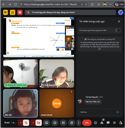Screen dimensions: 125x128
Task: Select Đặng thị thanh mai video tile
Action: pyautogui.click(x=20, y=73)
